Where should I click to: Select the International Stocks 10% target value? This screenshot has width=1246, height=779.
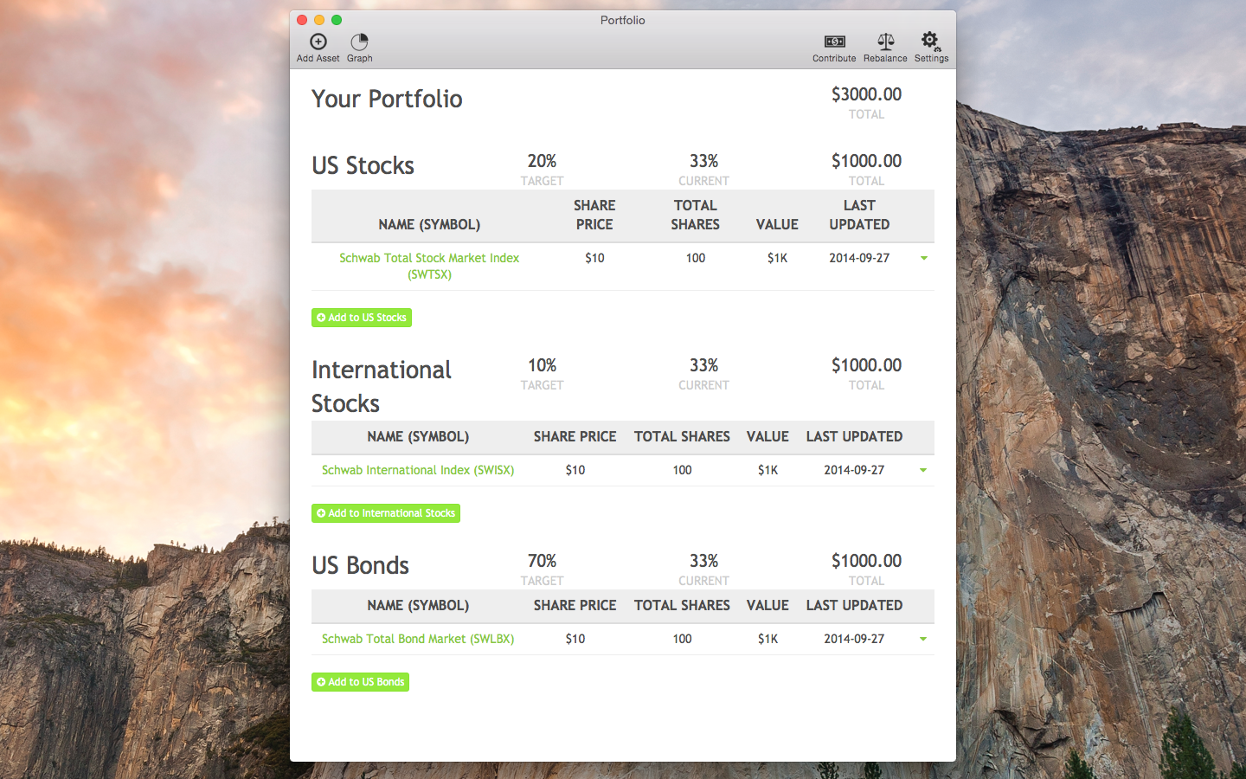click(x=542, y=365)
